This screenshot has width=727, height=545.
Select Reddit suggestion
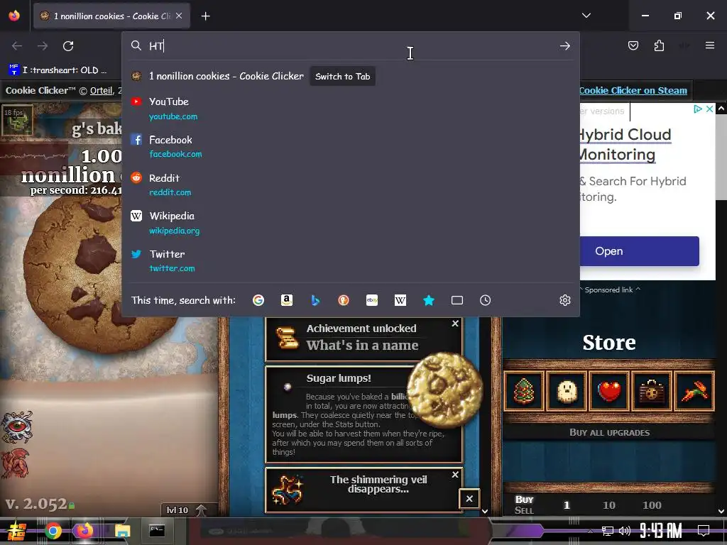[351, 185]
